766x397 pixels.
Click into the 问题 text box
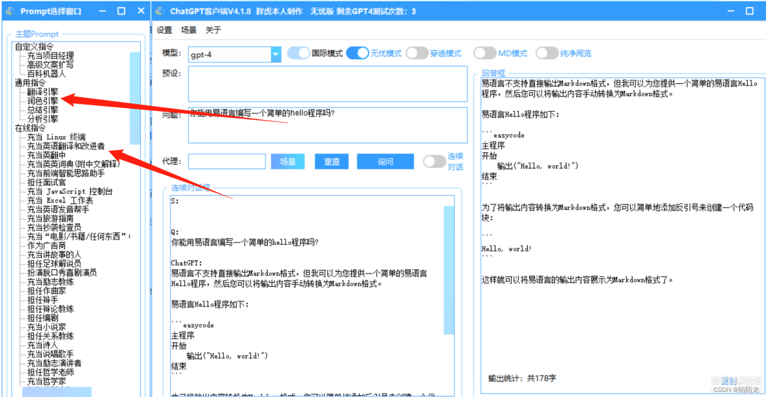click(x=328, y=125)
